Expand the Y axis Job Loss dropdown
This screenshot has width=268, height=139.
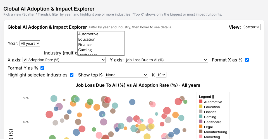coord(166,60)
